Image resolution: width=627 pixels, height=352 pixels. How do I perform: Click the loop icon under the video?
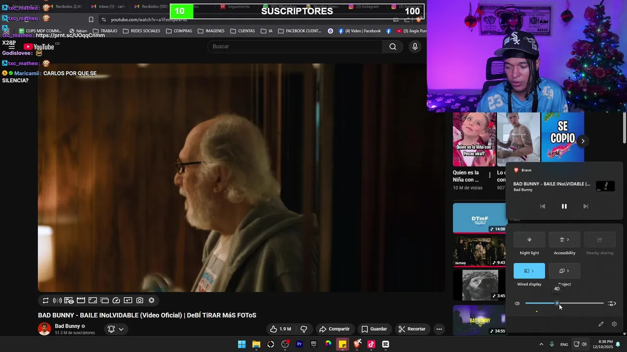click(46, 301)
